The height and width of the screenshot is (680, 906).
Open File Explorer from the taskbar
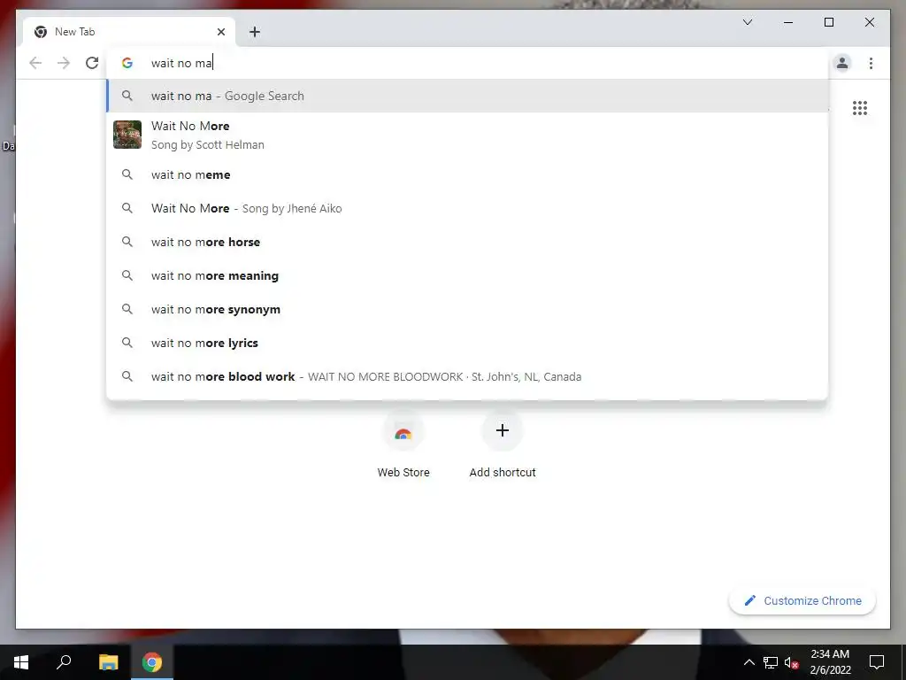point(108,662)
